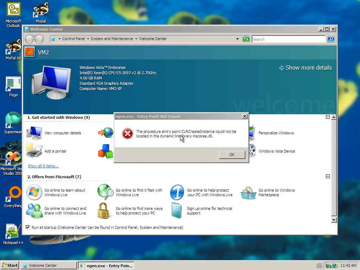Click the Windows Live learn-about icon
Viewport: 360px width, 270px height.
tap(34, 192)
